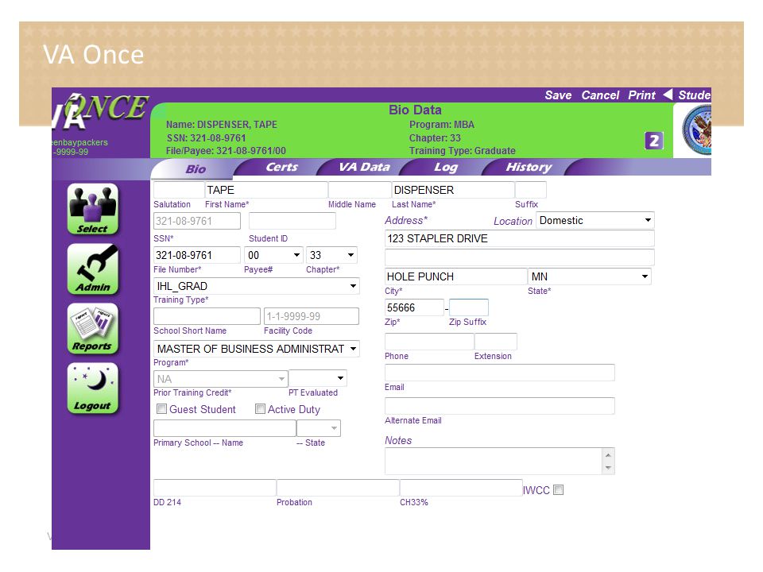This screenshot has width=763, height=572.
Task: Click the number 2 badge icon
Action: pyautogui.click(x=653, y=141)
